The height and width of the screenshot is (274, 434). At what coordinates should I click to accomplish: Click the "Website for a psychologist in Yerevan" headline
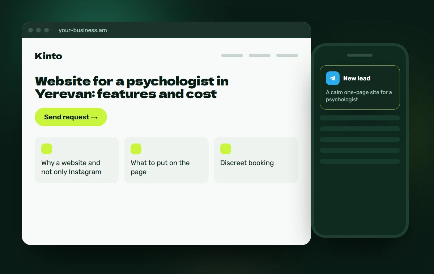click(132, 88)
